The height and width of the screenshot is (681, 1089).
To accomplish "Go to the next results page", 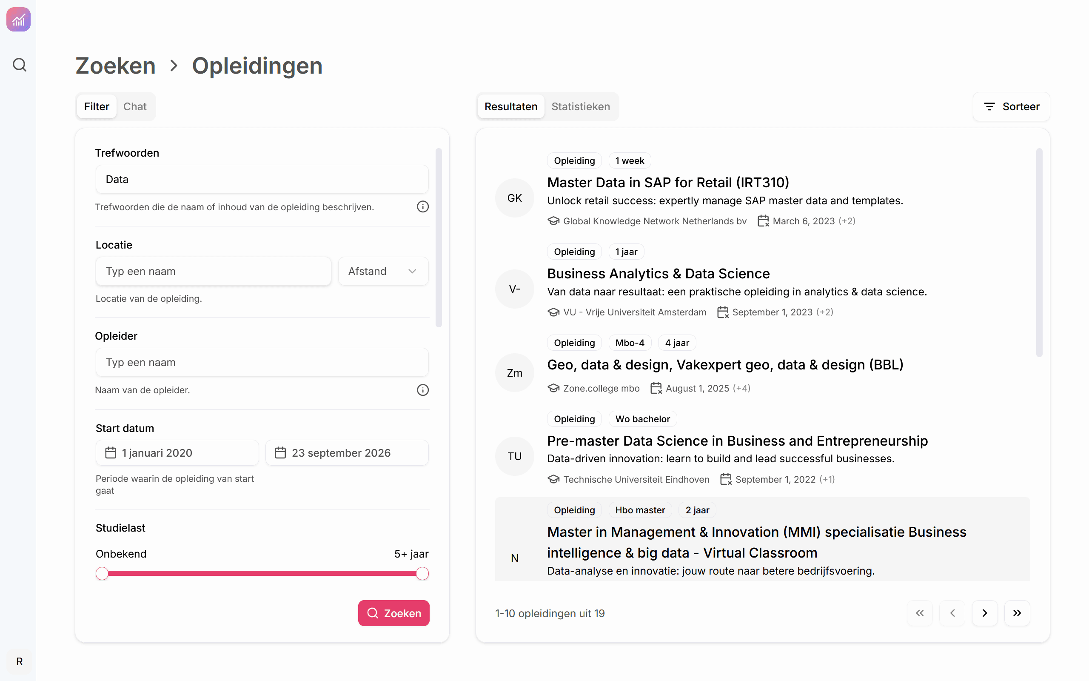I will (984, 613).
